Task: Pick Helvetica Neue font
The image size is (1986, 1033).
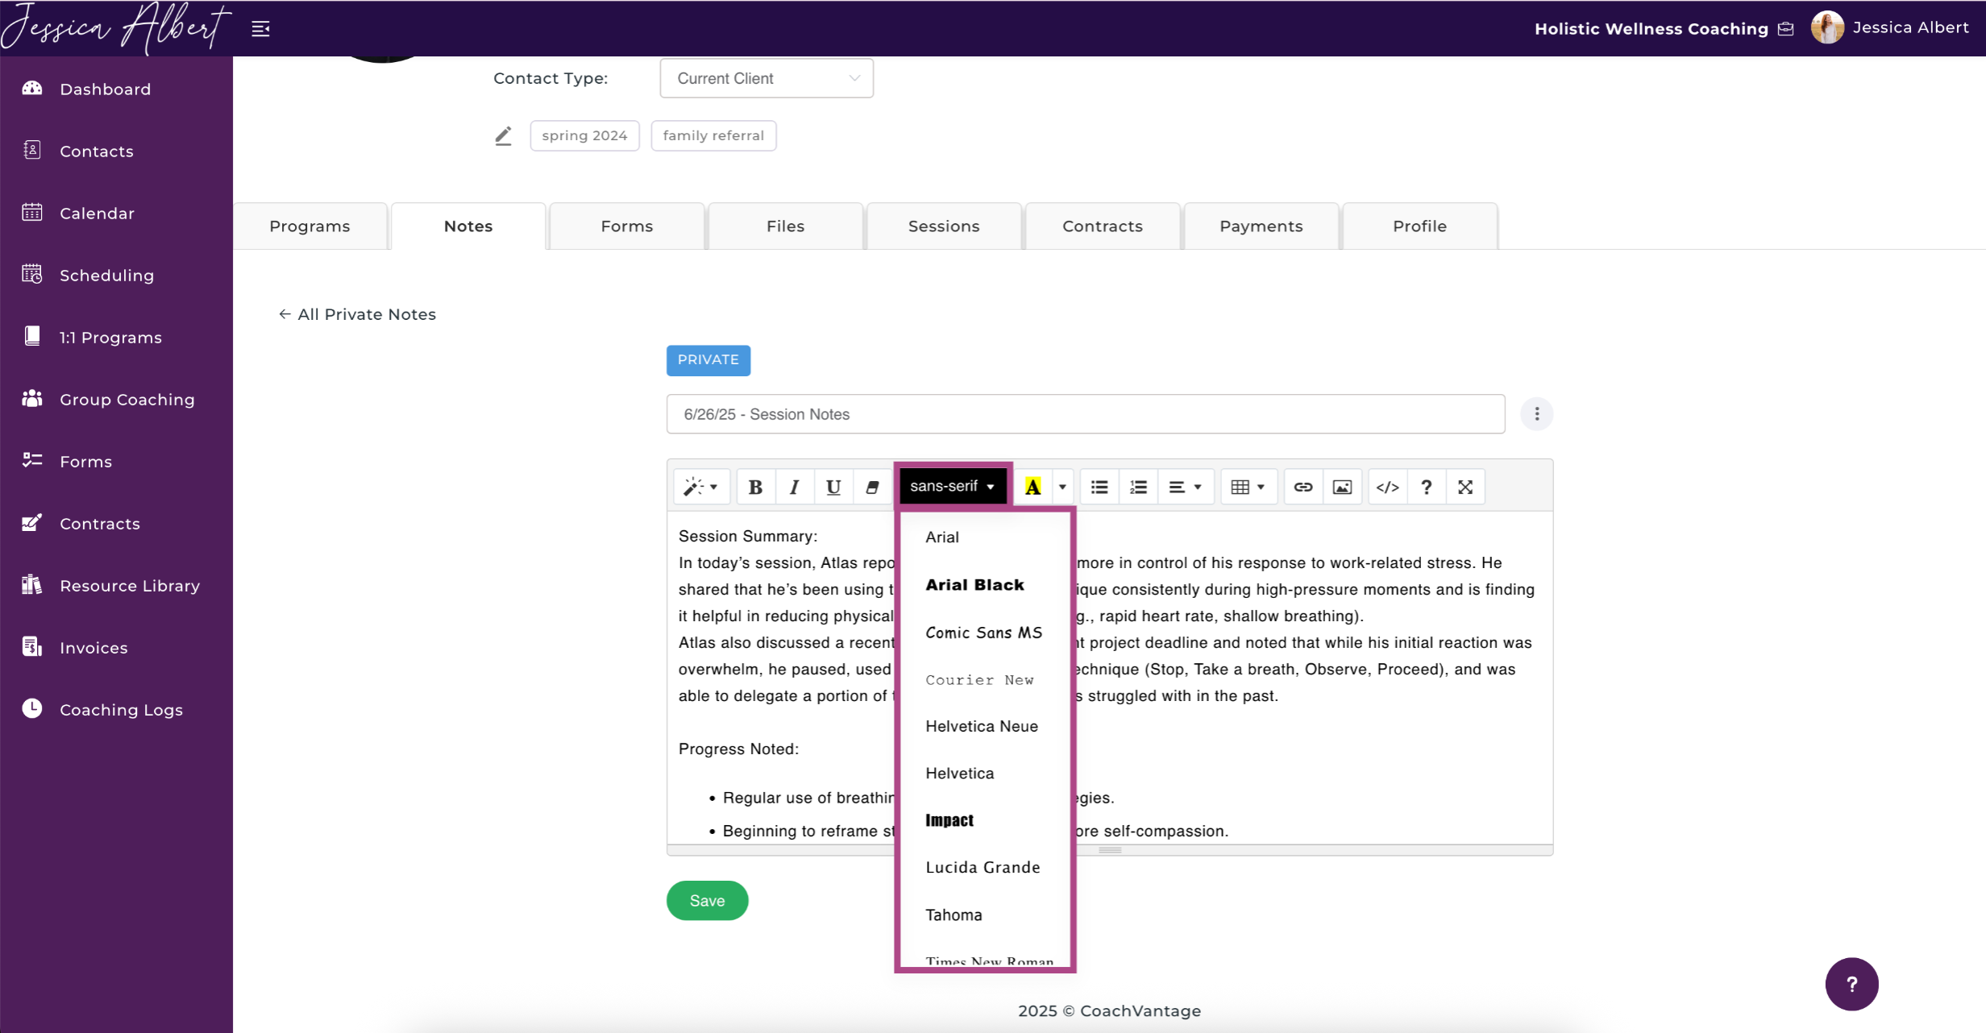Action: [x=984, y=726]
